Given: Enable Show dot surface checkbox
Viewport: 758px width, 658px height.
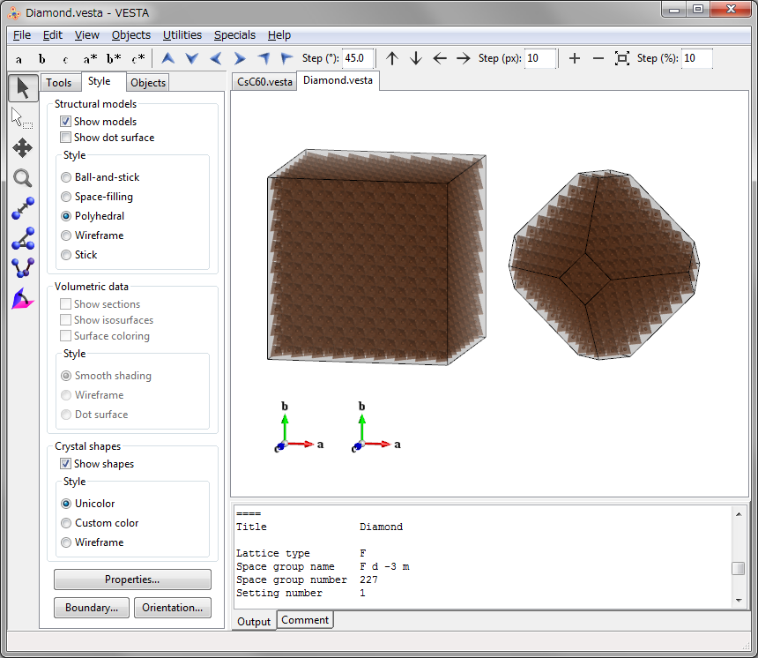Looking at the screenshot, I should coord(66,138).
